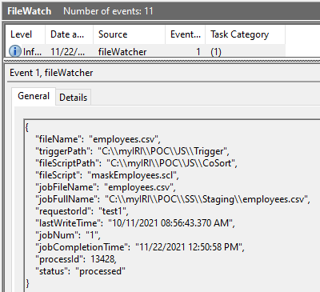
Task: Click the "fileScriptPath" line in the event text
Action: pyautogui.click(x=137, y=163)
